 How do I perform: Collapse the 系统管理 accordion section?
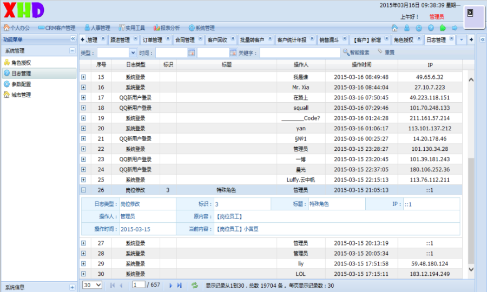(x=72, y=51)
